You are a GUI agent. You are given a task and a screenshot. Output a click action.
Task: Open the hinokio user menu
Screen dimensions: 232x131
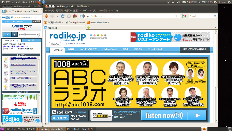[x=220, y=2]
